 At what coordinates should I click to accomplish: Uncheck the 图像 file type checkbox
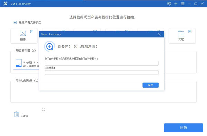point(32,31)
